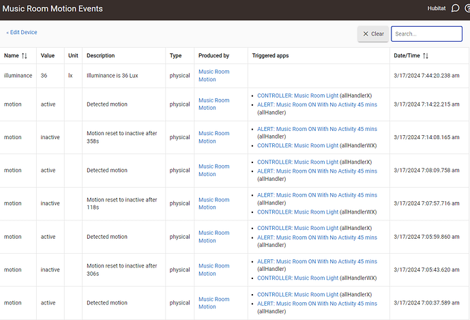Open ALERT link in 7:05:43 event row
The height and width of the screenshot is (320, 470).
tap(317, 261)
